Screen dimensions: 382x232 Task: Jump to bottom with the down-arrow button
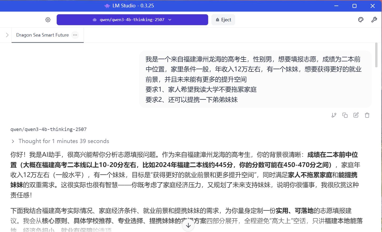tap(188, 225)
